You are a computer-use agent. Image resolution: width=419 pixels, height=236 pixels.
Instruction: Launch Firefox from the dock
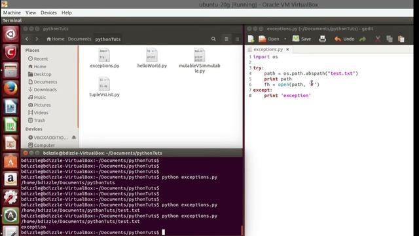pyautogui.click(x=10, y=88)
